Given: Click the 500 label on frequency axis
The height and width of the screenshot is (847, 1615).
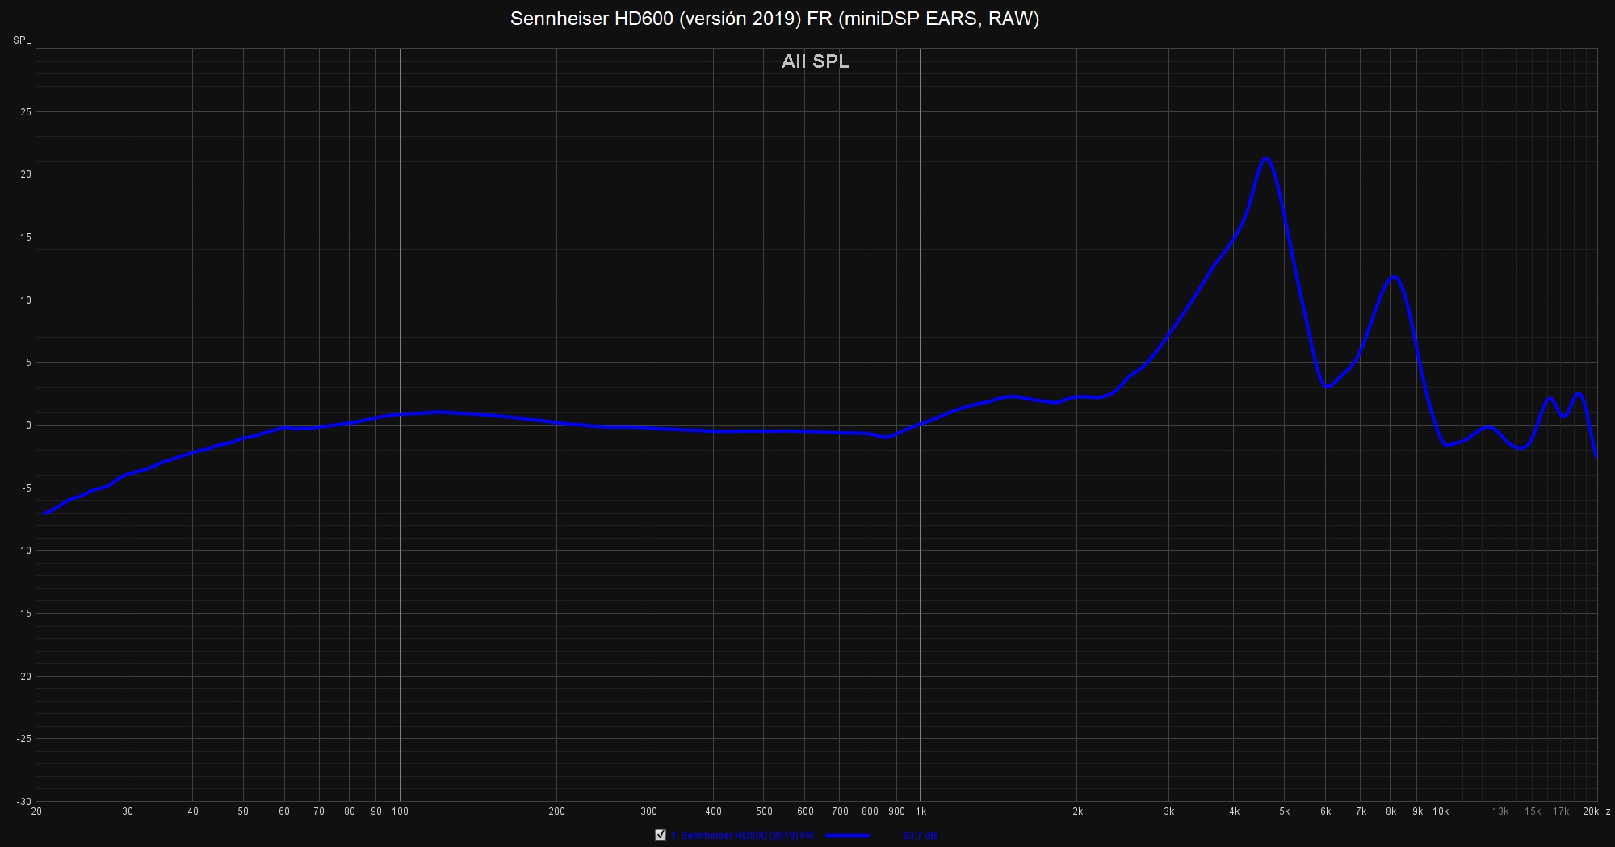Looking at the screenshot, I should pos(764,811).
